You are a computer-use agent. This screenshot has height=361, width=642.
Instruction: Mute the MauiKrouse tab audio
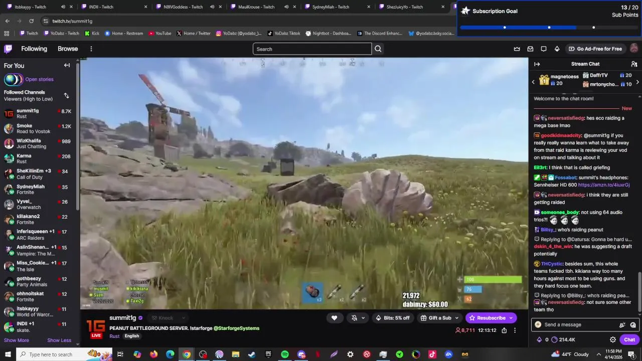(x=286, y=7)
